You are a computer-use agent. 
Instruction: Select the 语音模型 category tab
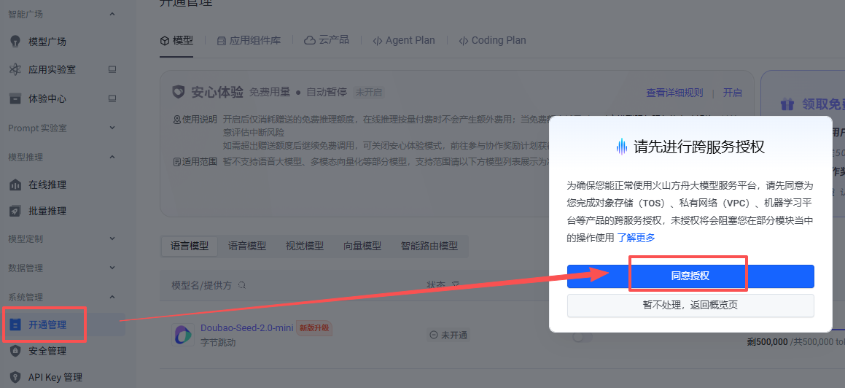click(x=247, y=247)
